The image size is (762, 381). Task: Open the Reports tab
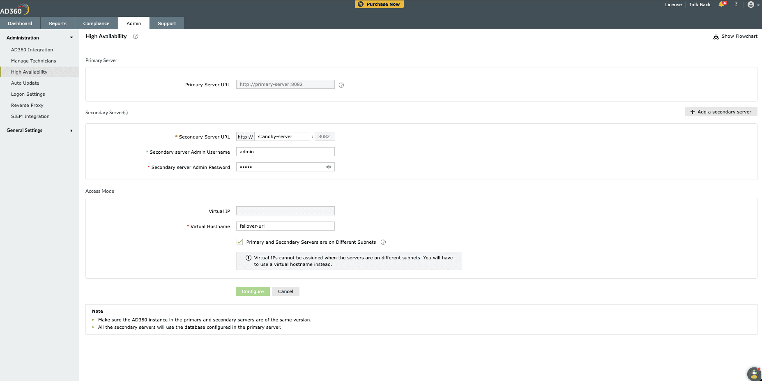coord(58,23)
